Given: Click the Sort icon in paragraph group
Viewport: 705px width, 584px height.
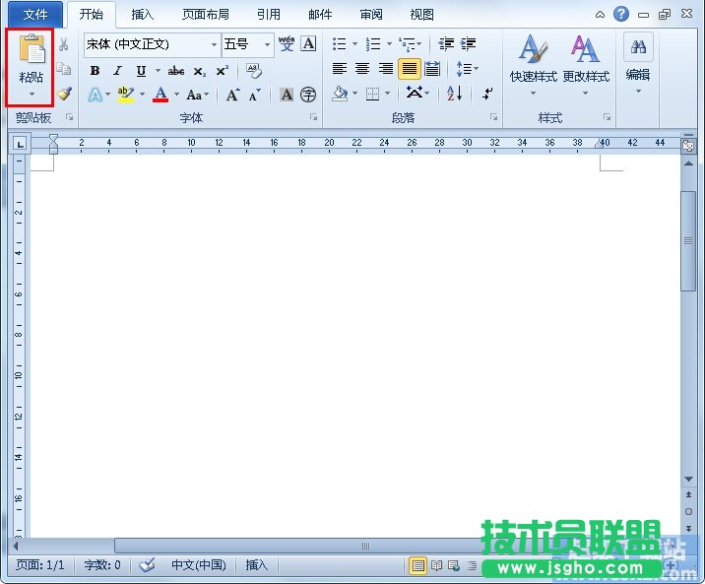Looking at the screenshot, I should (x=454, y=94).
